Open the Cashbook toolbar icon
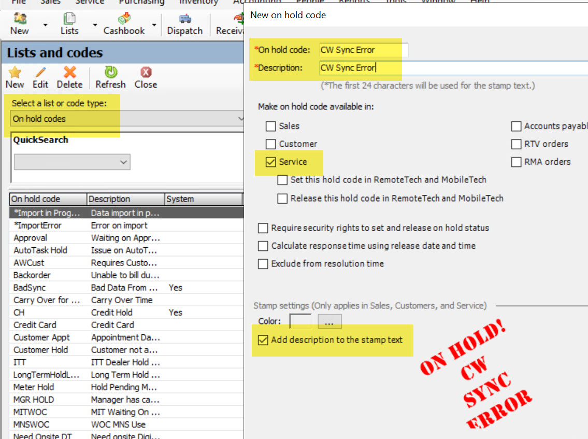588x439 pixels. pyautogui.click(x=124, y=23)
